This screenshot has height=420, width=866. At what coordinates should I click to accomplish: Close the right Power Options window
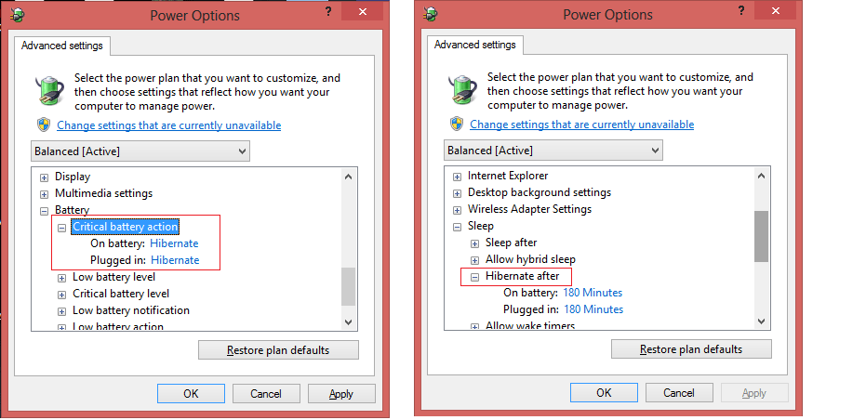pos(776,11)
